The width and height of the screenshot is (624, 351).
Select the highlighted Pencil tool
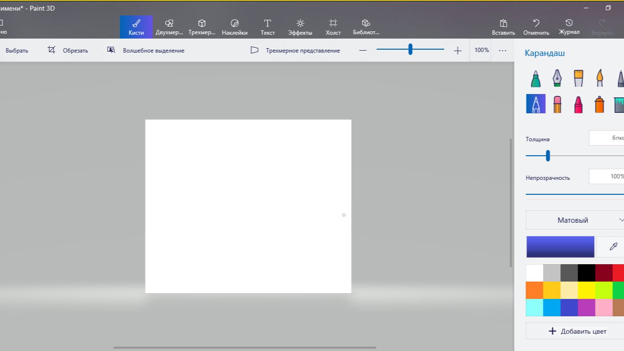(536, 104)
